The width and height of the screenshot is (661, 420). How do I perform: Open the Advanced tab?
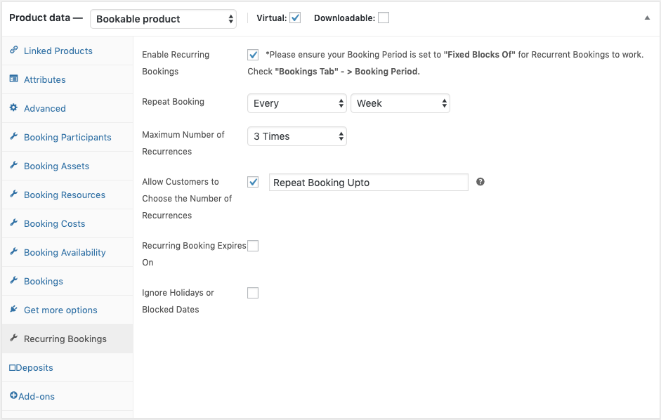click(x=67, y=108)
